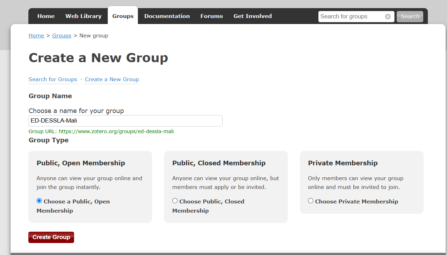The width and height of the screenshot is (447, 255).
Task: Choose the Public, Closed Membership radio button
Action: [x=175, y=201]
